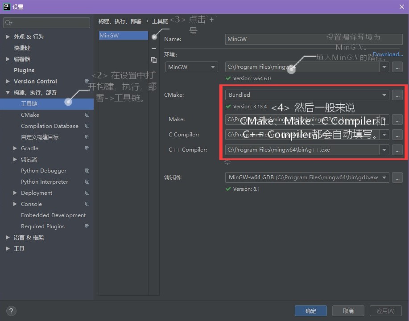The width and height of the screenshot is (409, 321).
Task: Browse for MinGW environment path
Action: [397, 67]
